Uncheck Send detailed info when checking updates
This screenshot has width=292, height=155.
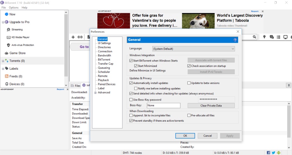tap(131, 94)
